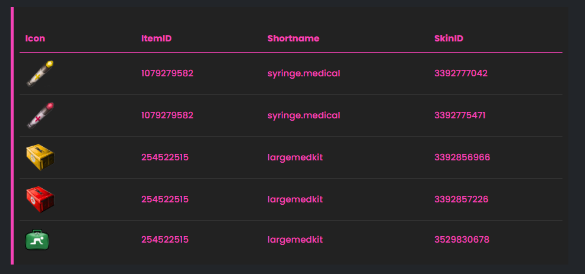Select SkinID 3392777042
Viewport: 585px width, 274px height.
[x=461, y=73]
